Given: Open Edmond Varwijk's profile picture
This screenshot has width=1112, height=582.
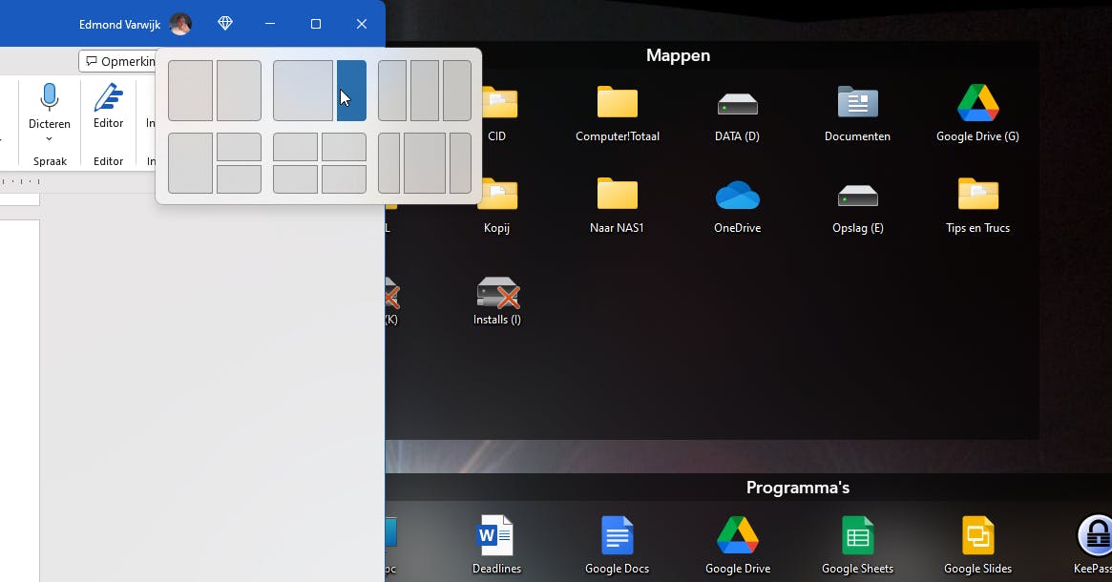Looking at the screenshot, I should [x=180, y=24].
